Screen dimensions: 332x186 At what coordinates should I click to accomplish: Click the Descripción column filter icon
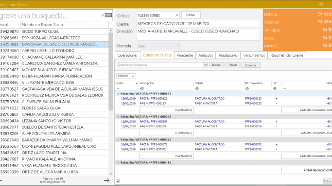[142, 89]
